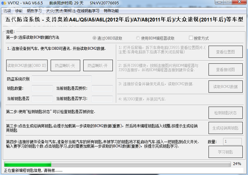The image size is (248, 175).
Task: Click the 数量 input field
Action: click(232, 141)
